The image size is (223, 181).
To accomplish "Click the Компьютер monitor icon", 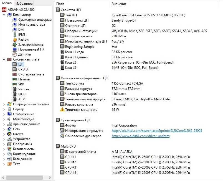I will click(x=9, y=15).
